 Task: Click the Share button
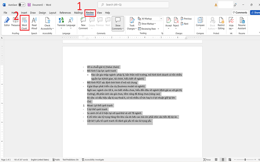pyautogui.click(x=255, y=13)
